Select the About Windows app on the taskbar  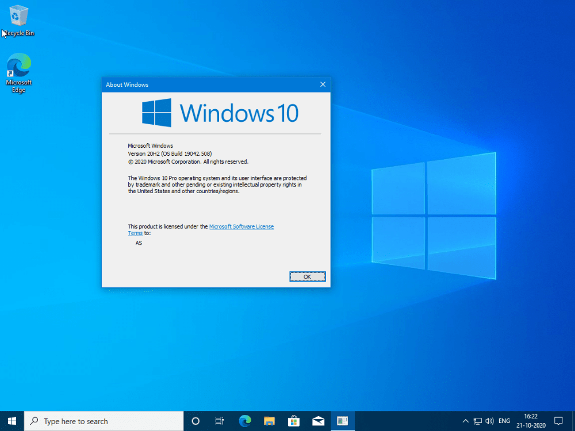(x=343, y=421)
